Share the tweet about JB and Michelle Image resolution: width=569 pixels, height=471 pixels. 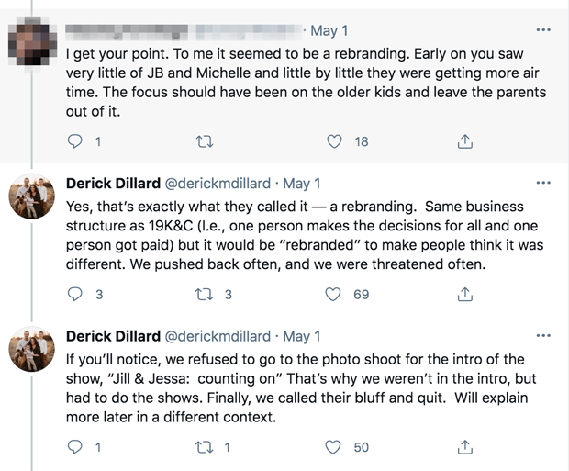tap(465, 141)
